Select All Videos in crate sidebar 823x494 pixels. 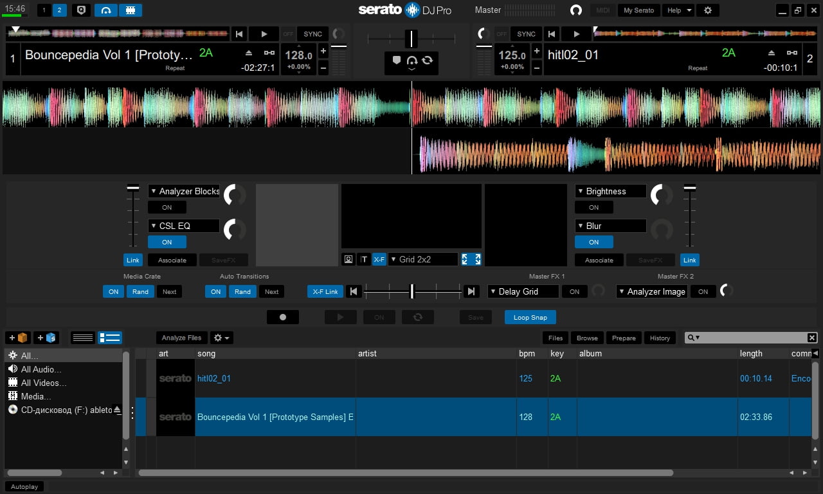[x=63, y=383]
